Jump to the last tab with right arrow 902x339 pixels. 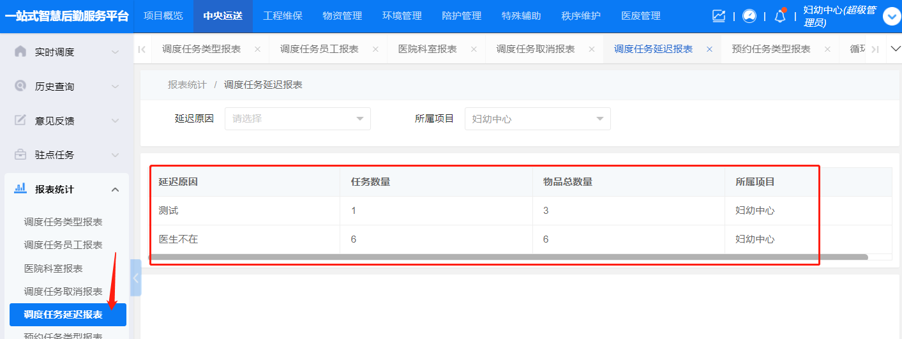pos(875,49)
